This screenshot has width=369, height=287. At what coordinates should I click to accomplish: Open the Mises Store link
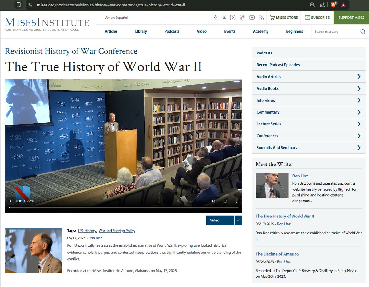click(284, 18)
